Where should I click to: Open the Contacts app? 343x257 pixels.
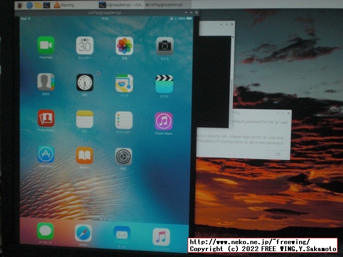pyautogui.click(x=46, y=82)
